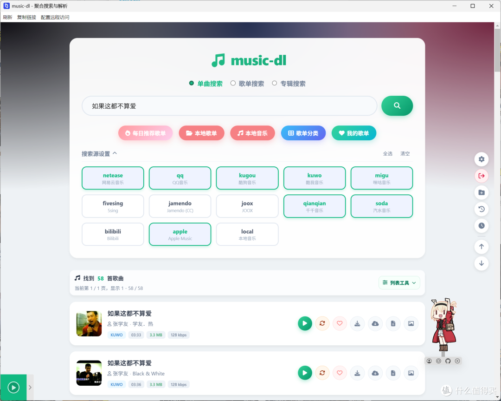Image resolution: width=501 pixels, height=401 pixels.
Task: Toggle the kuwo search source
Action: coord(315,178)
